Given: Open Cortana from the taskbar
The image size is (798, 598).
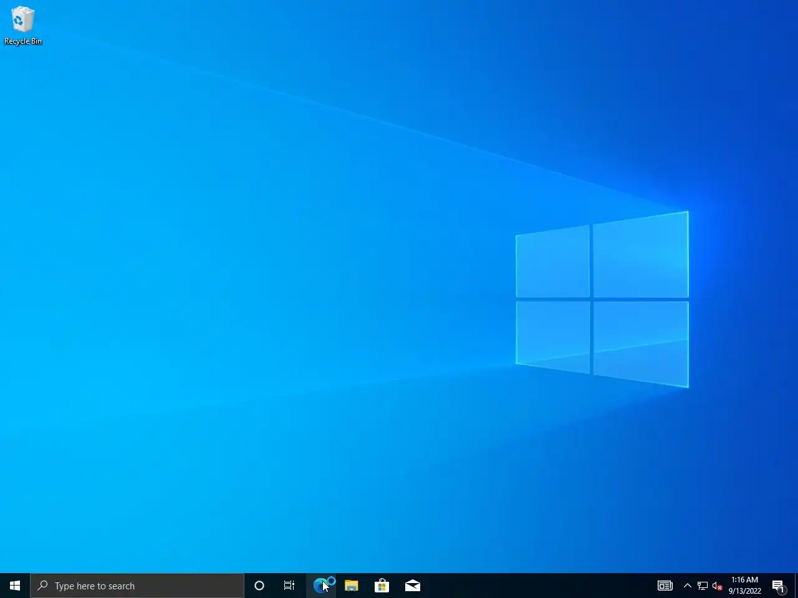Looking at the screenshot, I should [x=259, y=586].
